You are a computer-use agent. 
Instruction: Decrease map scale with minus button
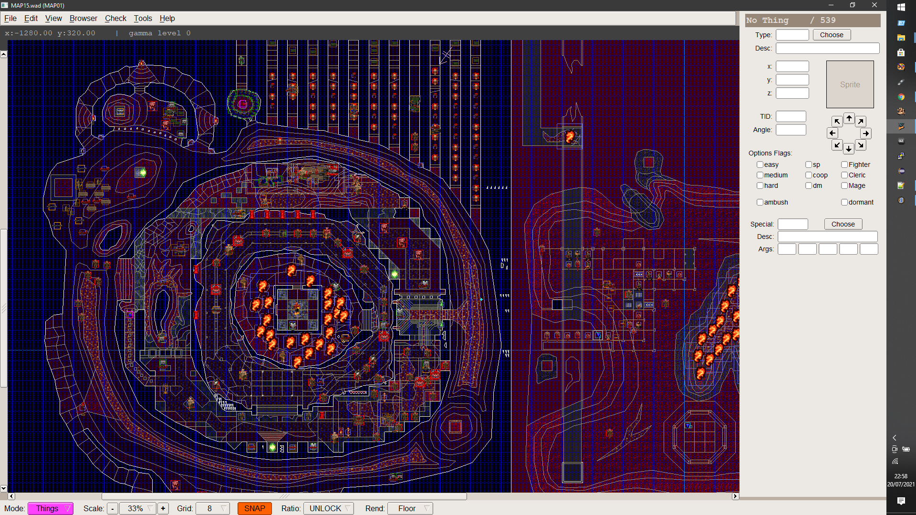[113, 508]
